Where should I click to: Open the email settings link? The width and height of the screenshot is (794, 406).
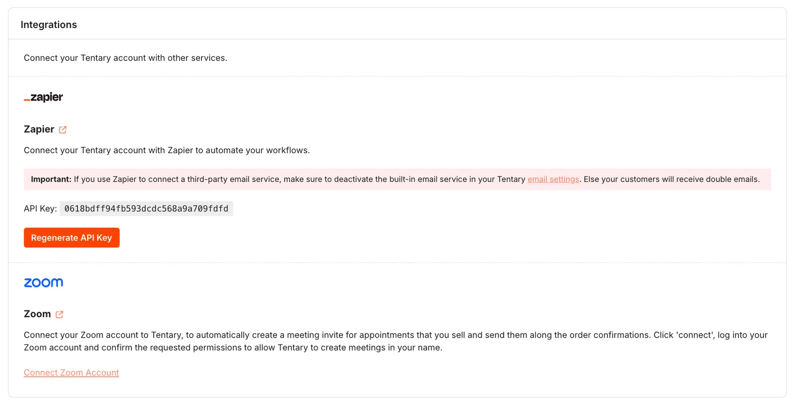[x=553, y=179]
